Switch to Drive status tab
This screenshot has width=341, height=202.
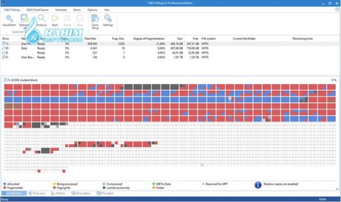(81, 193)
